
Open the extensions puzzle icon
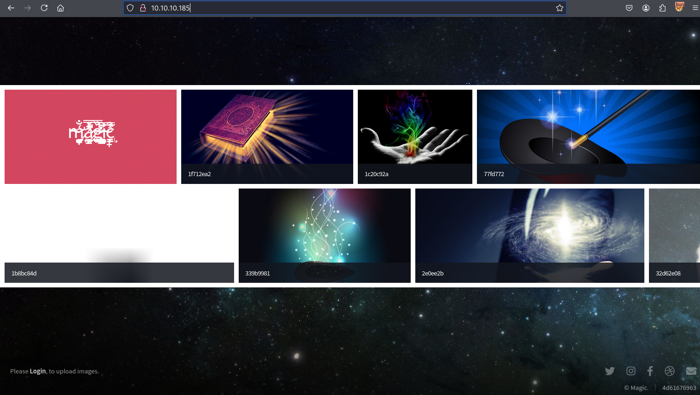click(662, 8)
